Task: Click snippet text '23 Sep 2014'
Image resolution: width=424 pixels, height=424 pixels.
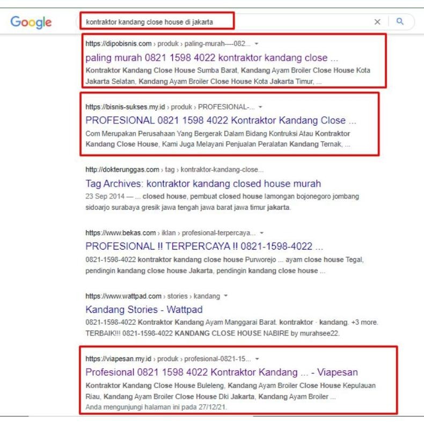Action: [x=105, y=196]
